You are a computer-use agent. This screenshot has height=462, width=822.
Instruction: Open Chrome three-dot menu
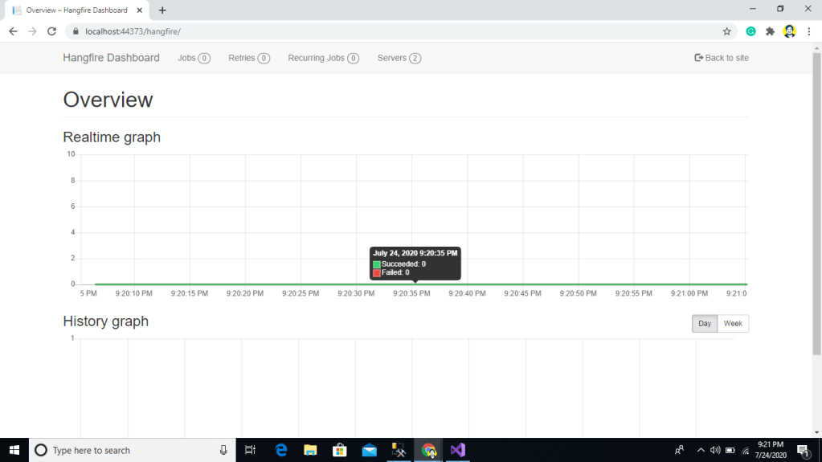[808, 31]
